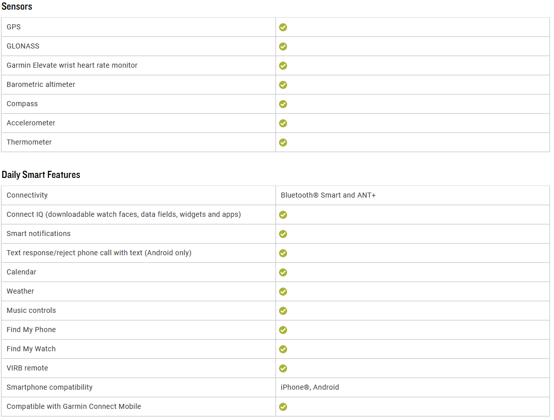Viewport: 554px width, 420px height.
Task: Click the Barometric altimeter checkmark
Action: pyautogui.click(x=283, y=85)
